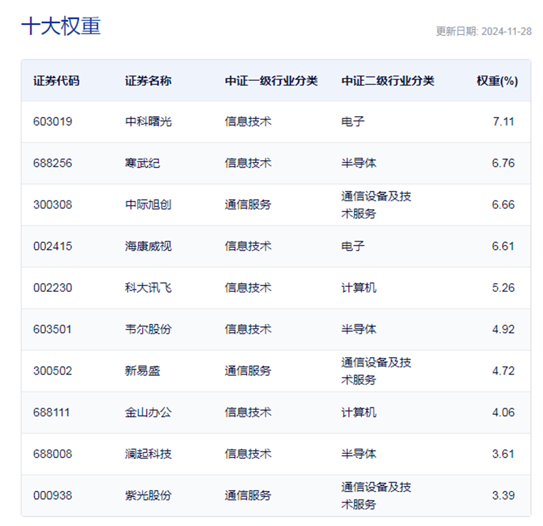This screenshot has width=543, height=526.
Task: Click the stock name 中科曙光
Action: coord(148,122)
